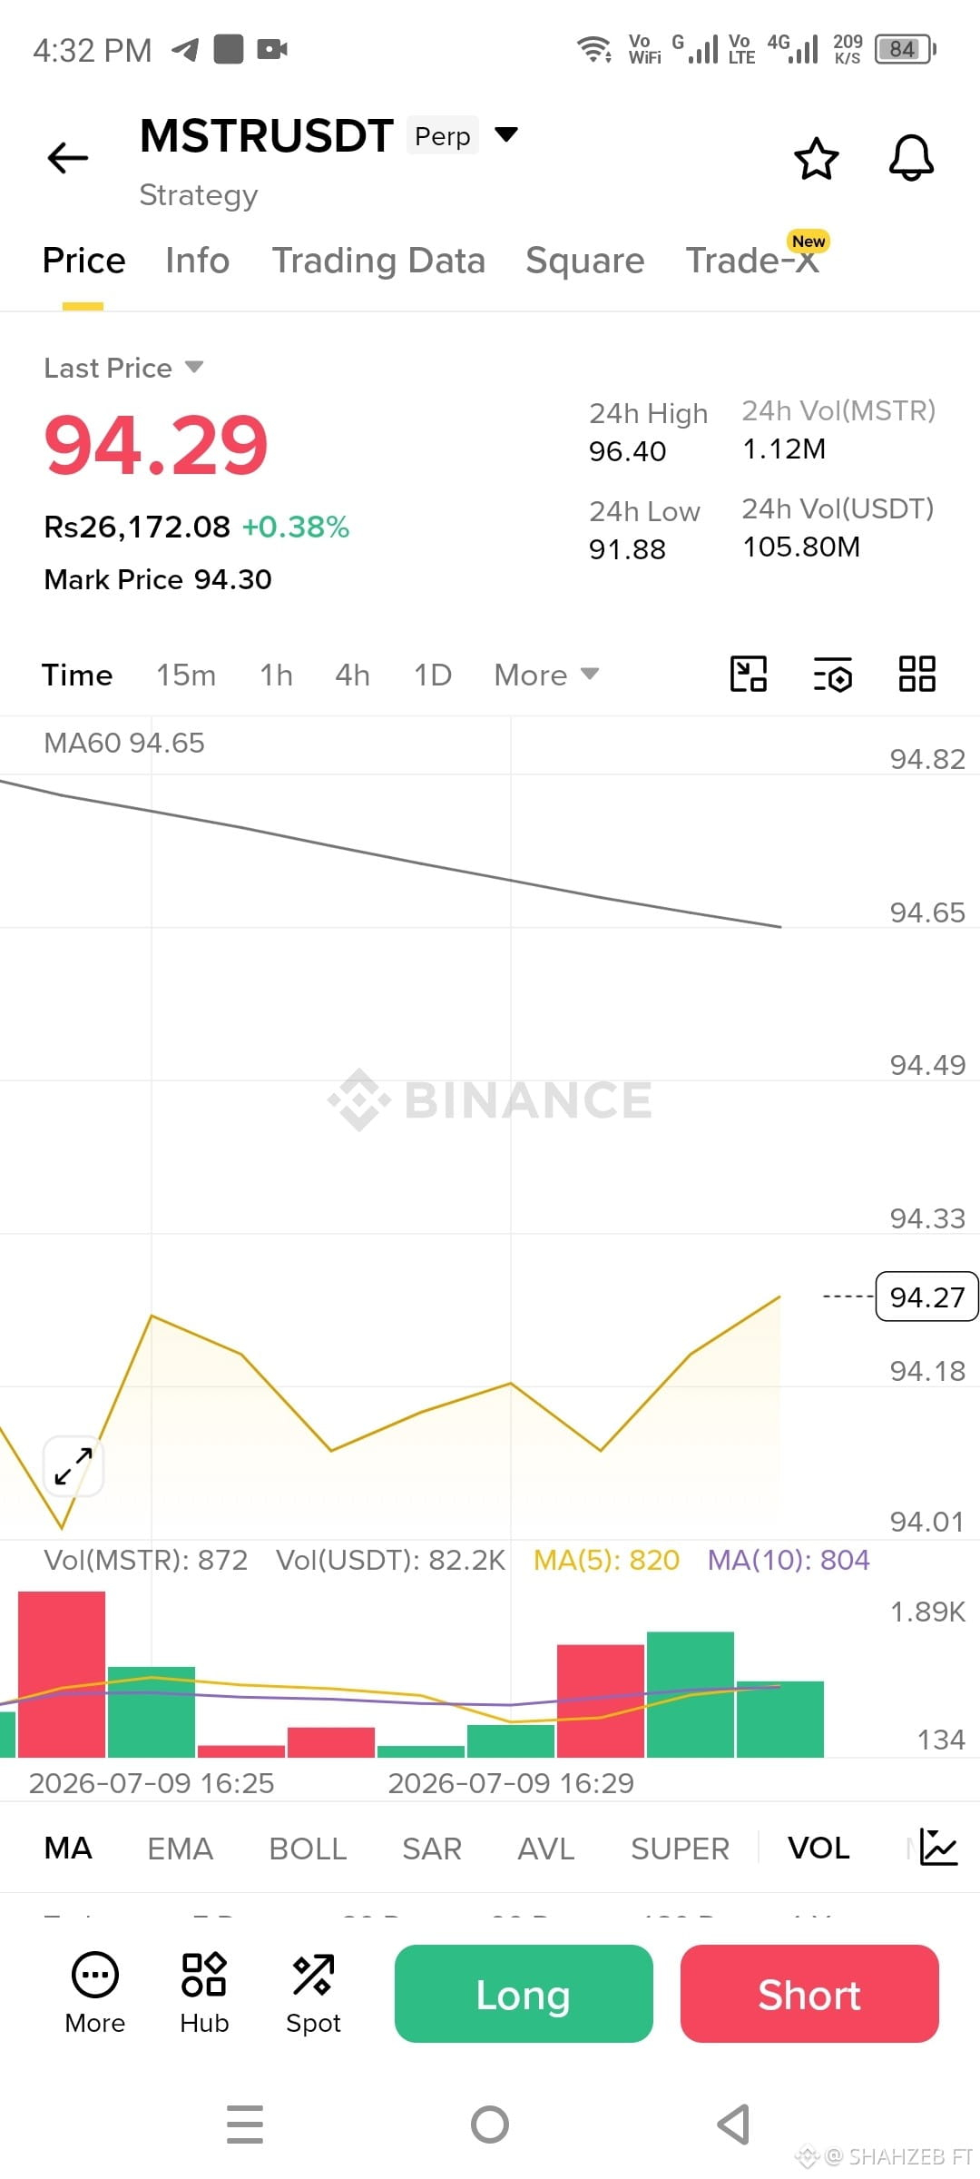Expand the More timeframes dropdown
Viewport: 980px width, 2179px height.
coord(546,675)
